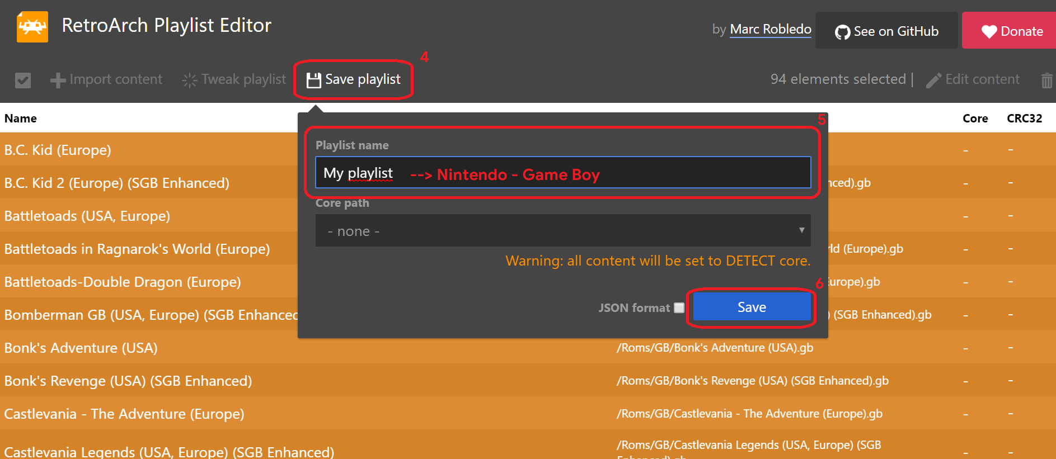Click the trash delete icon
1056x459 pixels.
click(1046, 81)
